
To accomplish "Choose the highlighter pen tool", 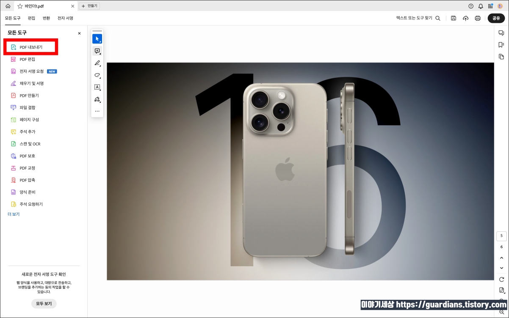I will click(x=97, y=63).
